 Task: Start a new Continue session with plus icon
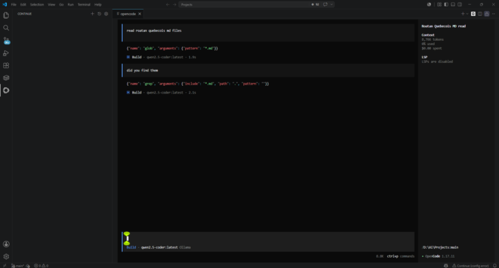click(x=92, y=14)
